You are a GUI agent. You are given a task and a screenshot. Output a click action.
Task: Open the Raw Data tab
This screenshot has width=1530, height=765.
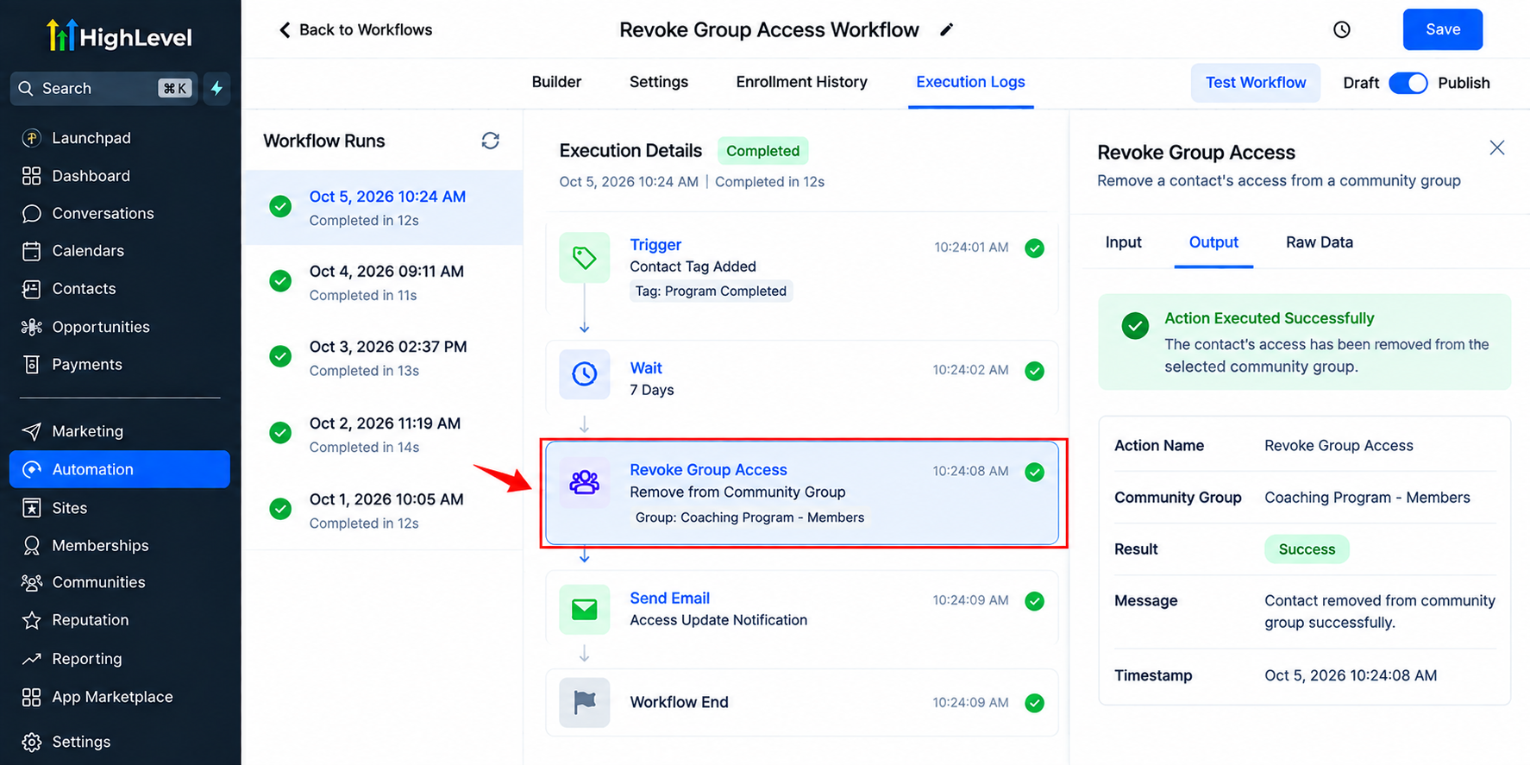pyautogui.click(x=1319, y=242)
